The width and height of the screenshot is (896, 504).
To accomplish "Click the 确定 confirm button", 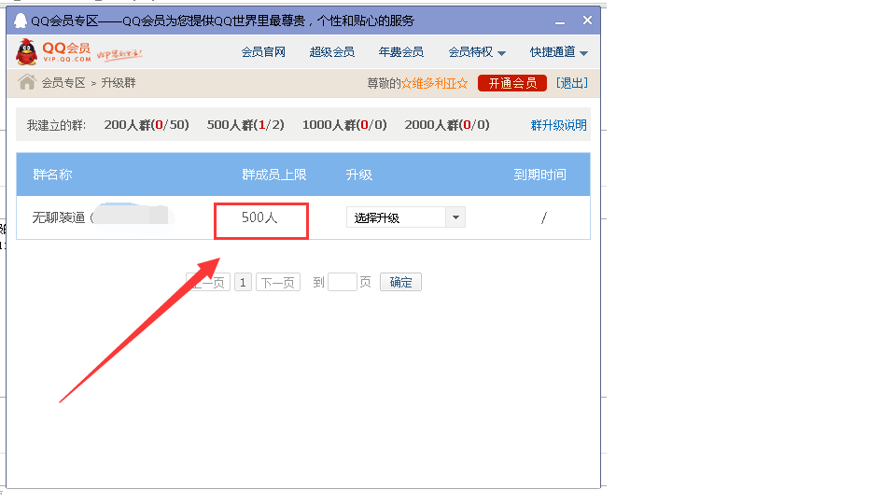I will pyautogui.click(x=400, y=282).
